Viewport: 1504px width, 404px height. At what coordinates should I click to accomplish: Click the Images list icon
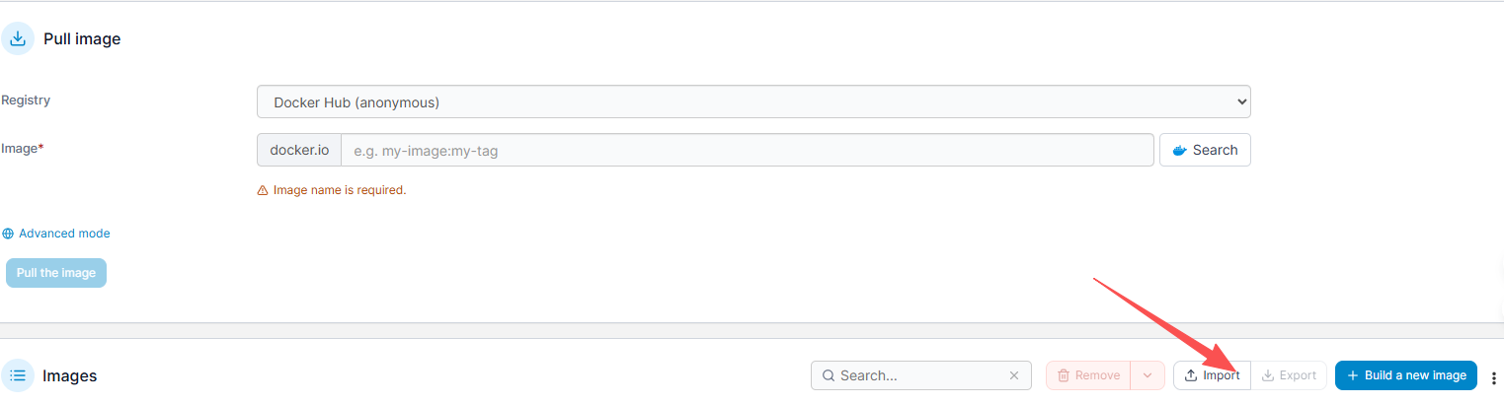(x=17, y=375)
